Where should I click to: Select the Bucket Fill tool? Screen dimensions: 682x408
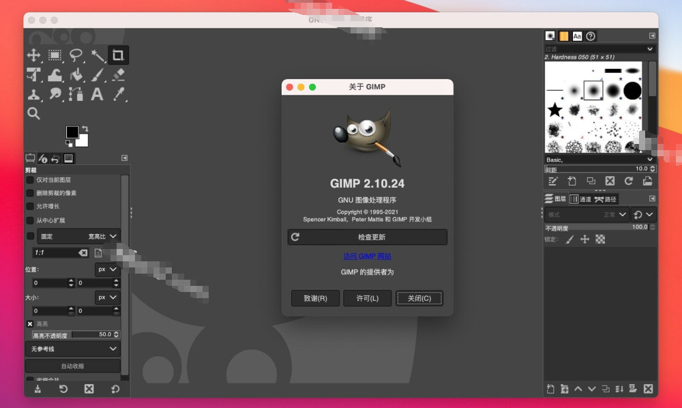pos(76,75)
